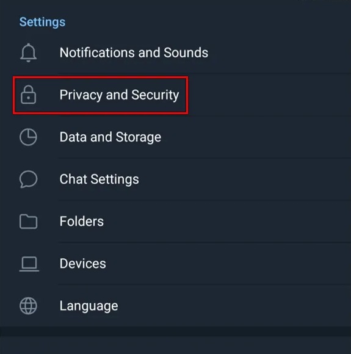Click the blue Settings section header
Viewport: 351px width, 354px height.
click(x=42, y=22)
